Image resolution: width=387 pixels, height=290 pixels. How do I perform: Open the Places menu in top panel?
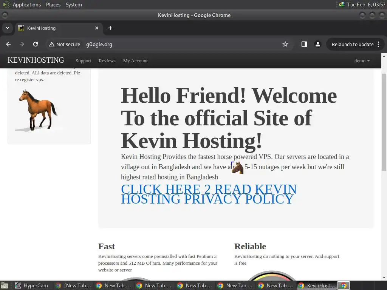pyautogui.click(x=53, y=5)
